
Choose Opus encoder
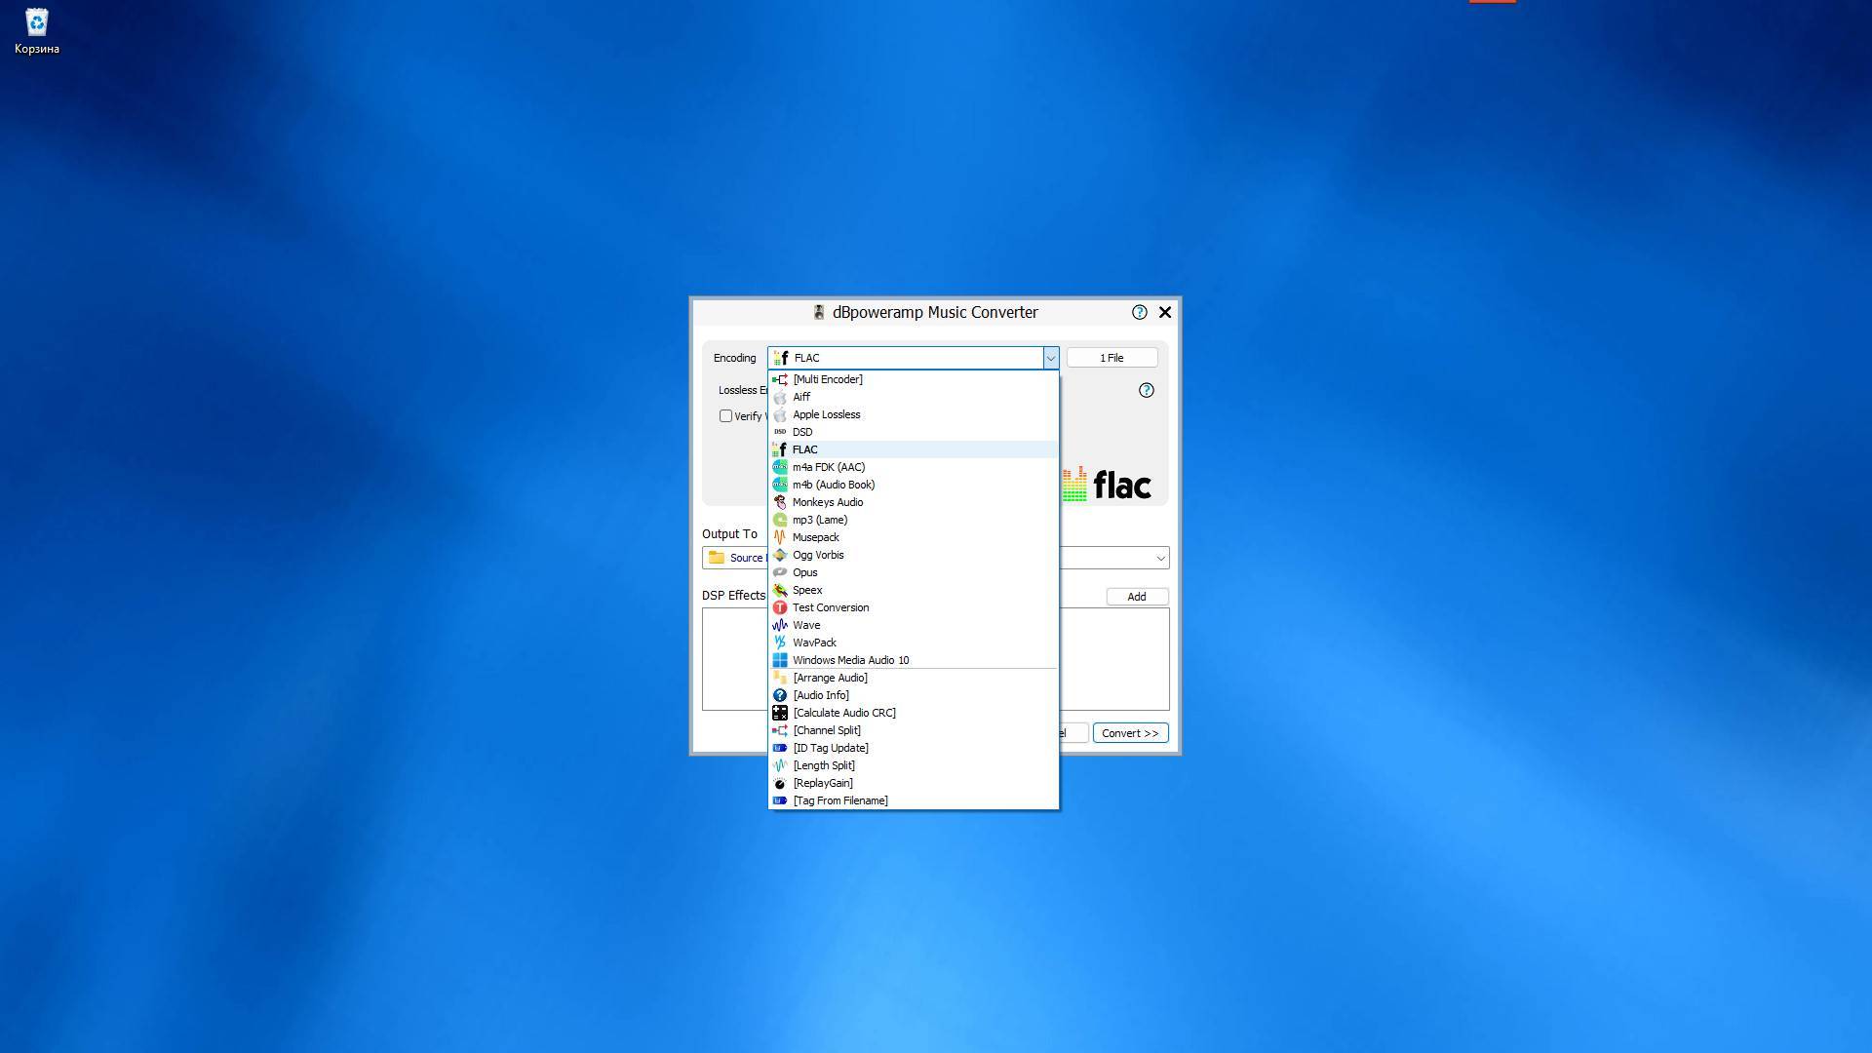914,572
